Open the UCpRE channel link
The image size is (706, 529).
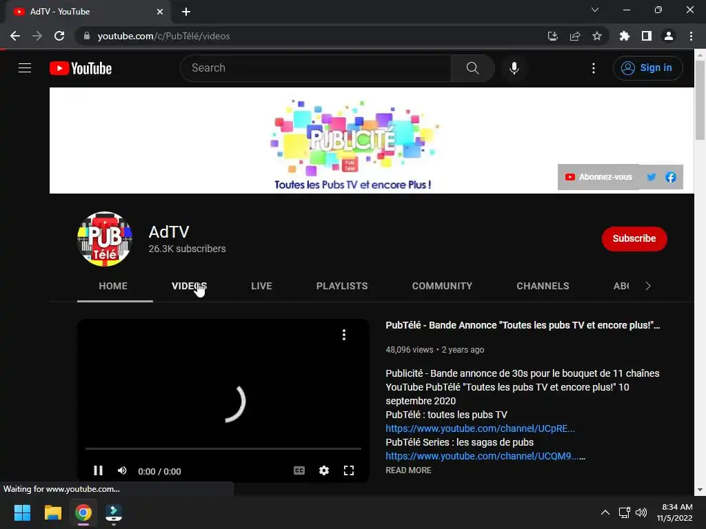pos(480,428)
